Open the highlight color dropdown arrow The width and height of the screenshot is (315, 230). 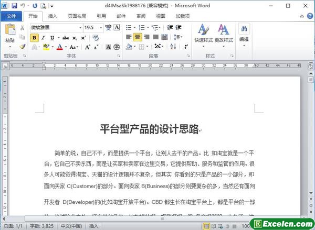(52, 47)
